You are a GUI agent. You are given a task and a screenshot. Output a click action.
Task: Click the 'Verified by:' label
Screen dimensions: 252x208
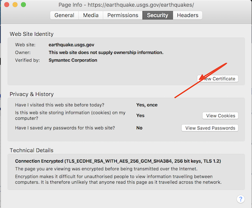pyautogui.click(x=27, y=60)
